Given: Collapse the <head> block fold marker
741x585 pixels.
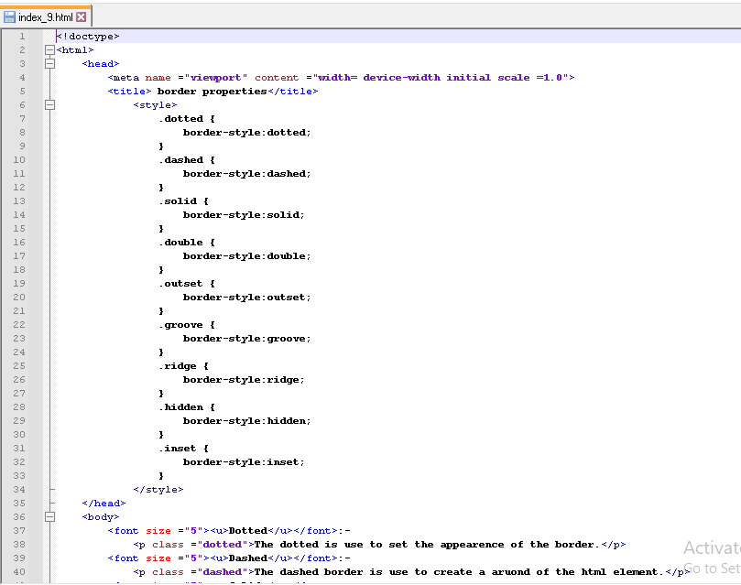Looking at the screenshot, I should click(x=49, y=64).
